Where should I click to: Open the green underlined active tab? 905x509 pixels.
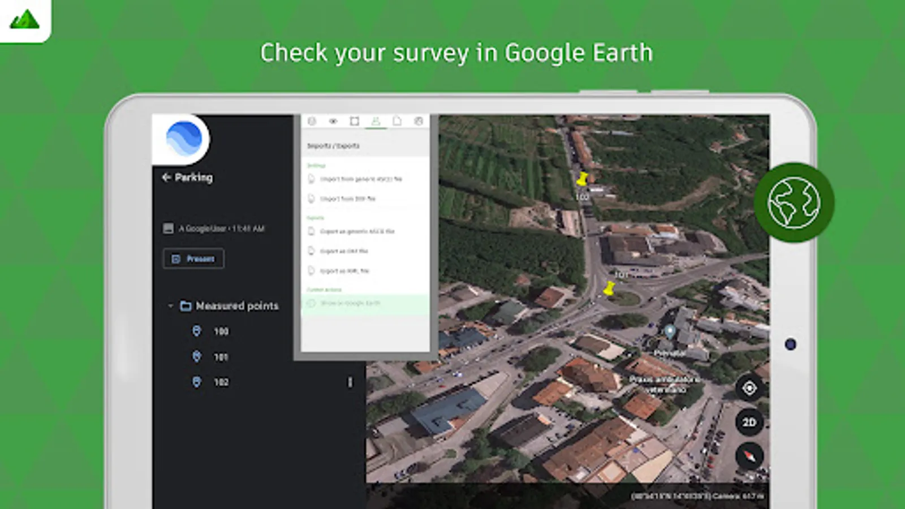point(376,122)
